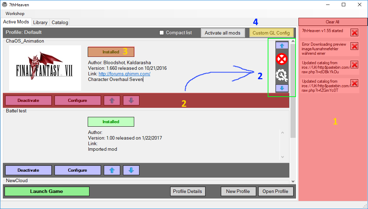Viewport: 368px width, 209px height.
Task: Maximize the 7thHeaven window
Action: coord(344,5)
